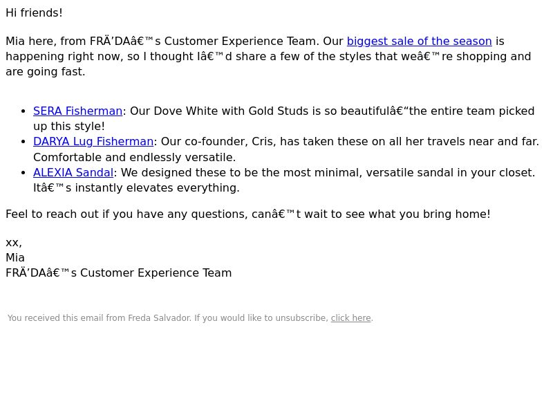553x415 pixels.
Task: Click the 'instantly elevates everything' text
Action: pos(157,187)
